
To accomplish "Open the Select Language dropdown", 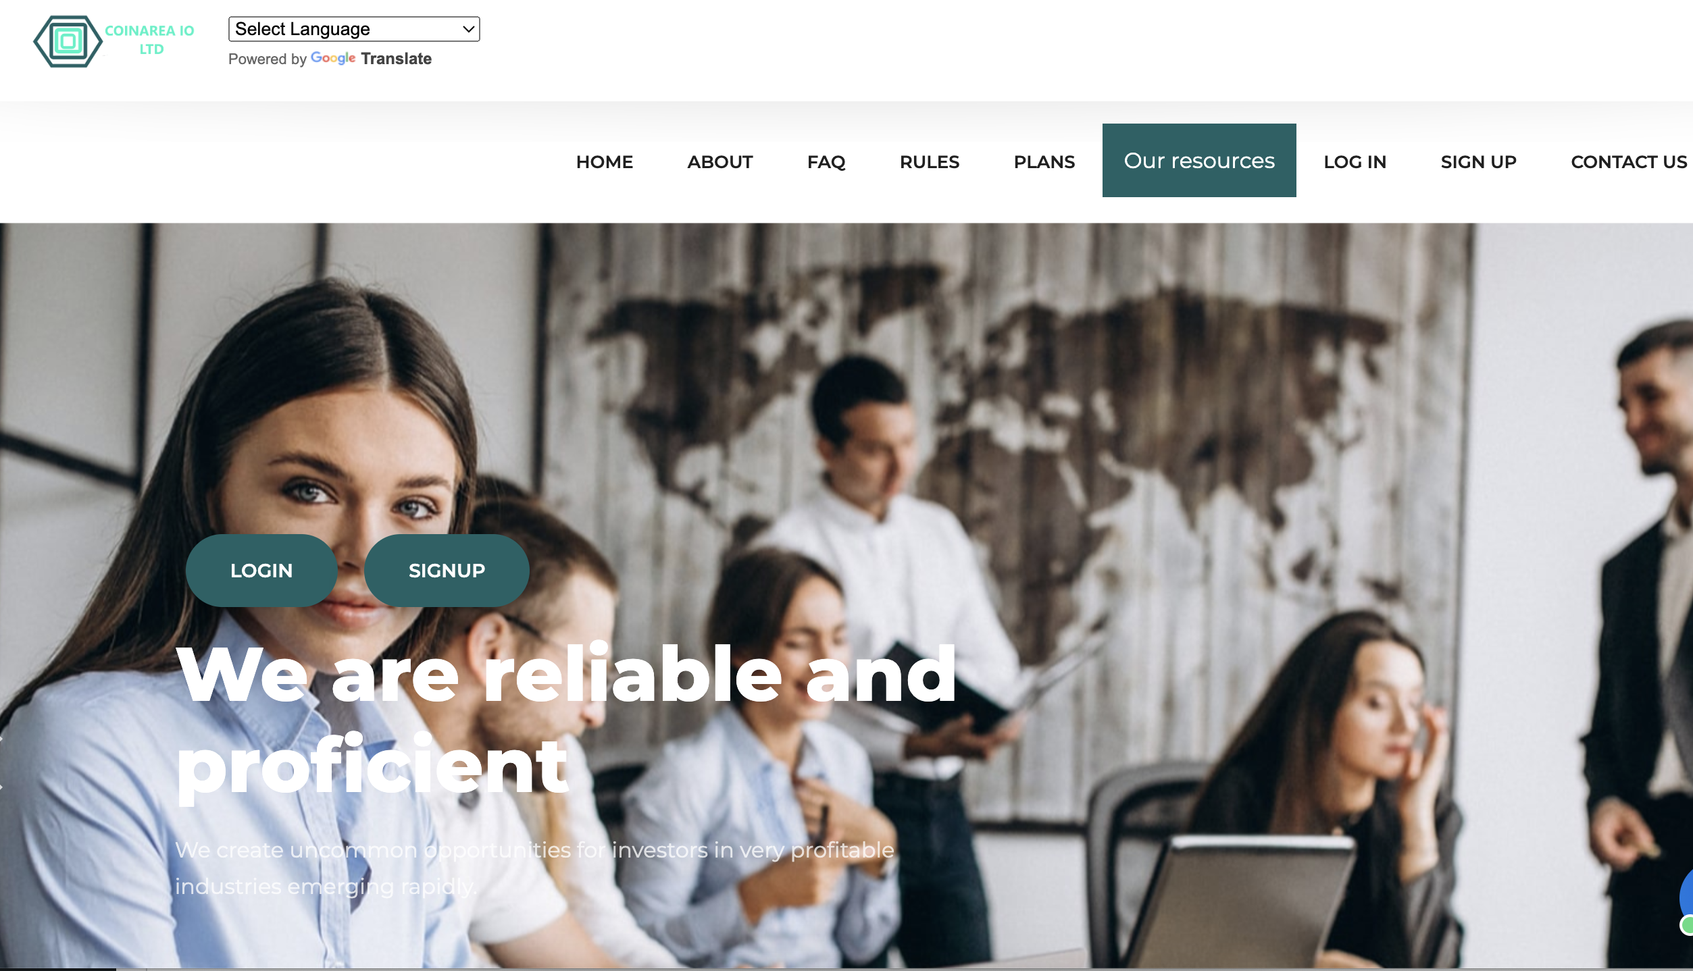I will (354, 29).
